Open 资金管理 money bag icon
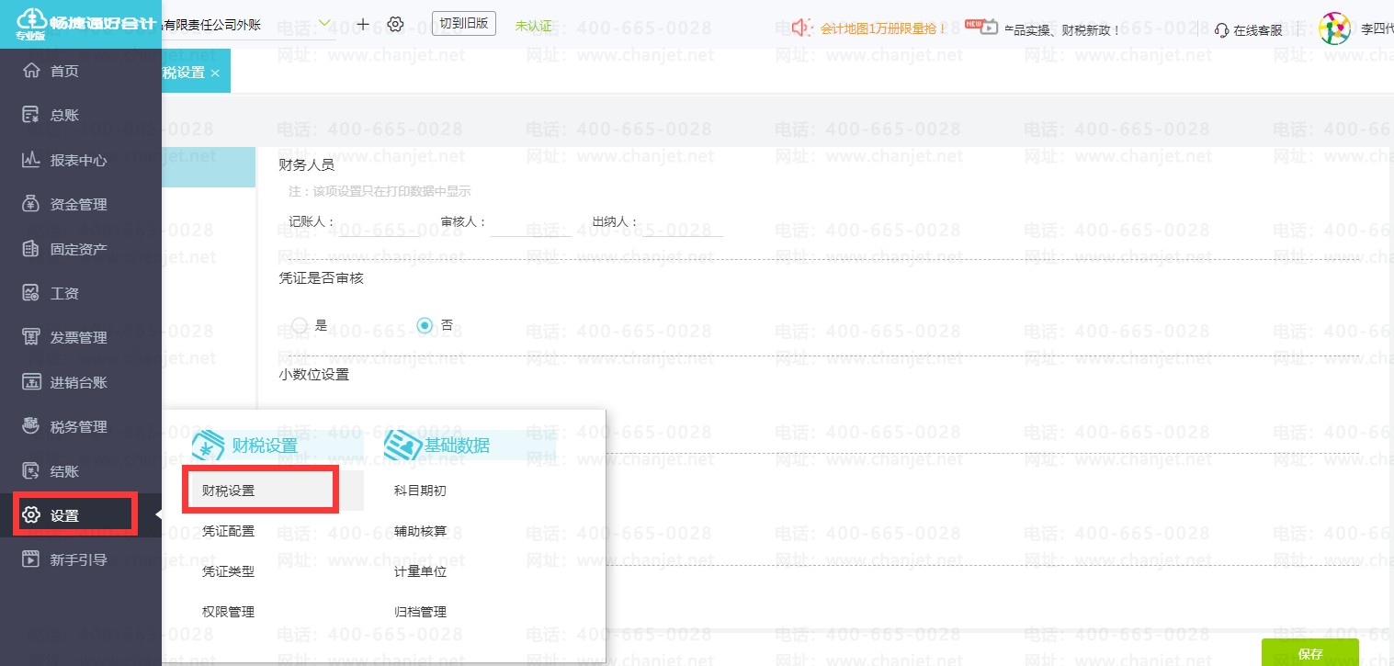The image size is (1394, 666). (x=31, y=204)
